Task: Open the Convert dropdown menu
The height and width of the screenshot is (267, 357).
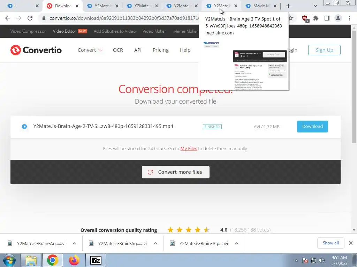Action: tap(90, 50)
